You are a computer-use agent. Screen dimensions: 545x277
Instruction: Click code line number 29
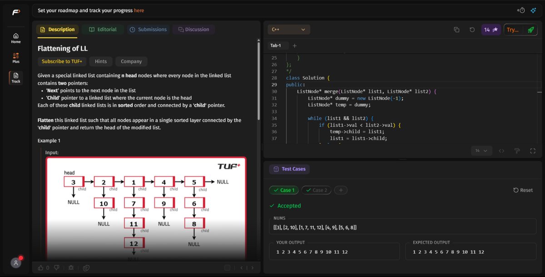274,84
